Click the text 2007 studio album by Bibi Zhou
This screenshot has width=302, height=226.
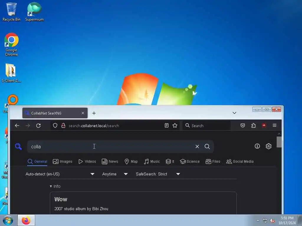pos(81,209)
